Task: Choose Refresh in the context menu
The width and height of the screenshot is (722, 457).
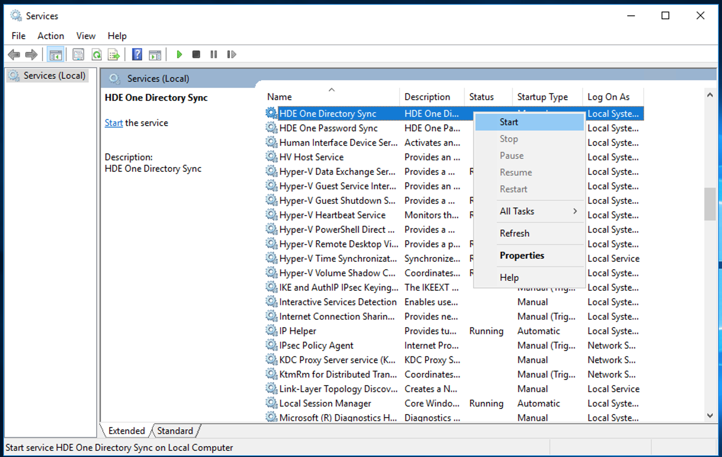Action: [529, 233]
